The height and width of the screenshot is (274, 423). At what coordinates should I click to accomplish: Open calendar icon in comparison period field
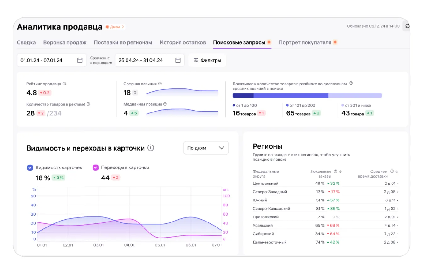point(178,60)
